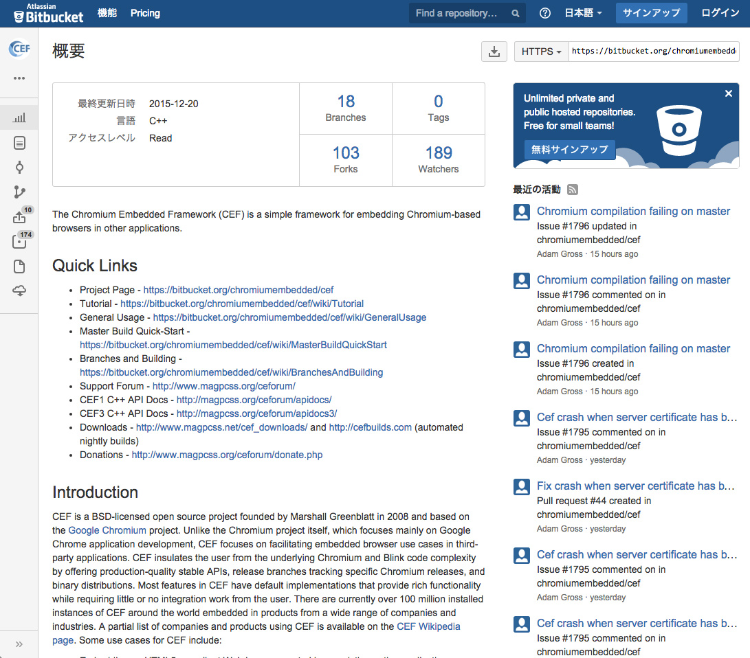Open Chromium compilation failing, Issue #1796 commented
Screen dimensions: 750x658
pos(633,280)
